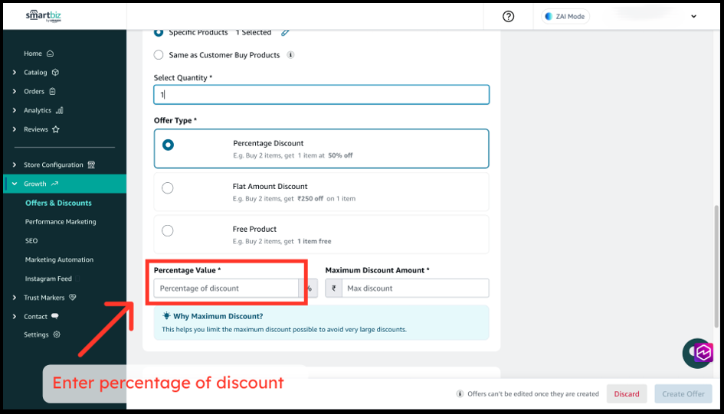Choose Same as Customer Buy Products radio
Screen dimensions: 724x414
[159, 55]
